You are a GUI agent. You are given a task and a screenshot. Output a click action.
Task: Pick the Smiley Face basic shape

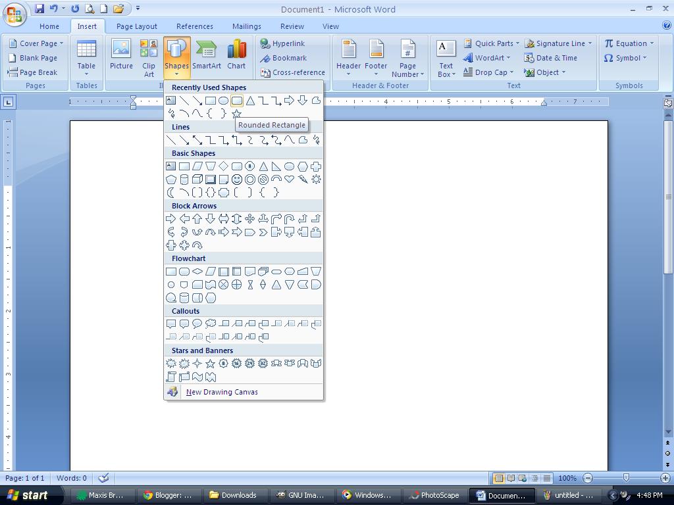237,179
